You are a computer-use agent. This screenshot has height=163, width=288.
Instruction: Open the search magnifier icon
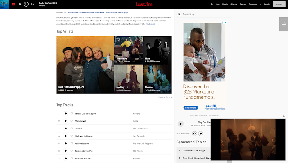(x=211, y=4)
